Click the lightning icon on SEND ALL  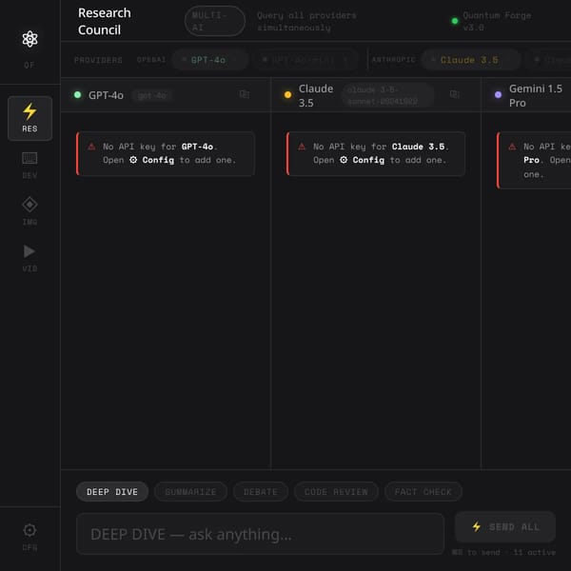[x=477, y=526]
